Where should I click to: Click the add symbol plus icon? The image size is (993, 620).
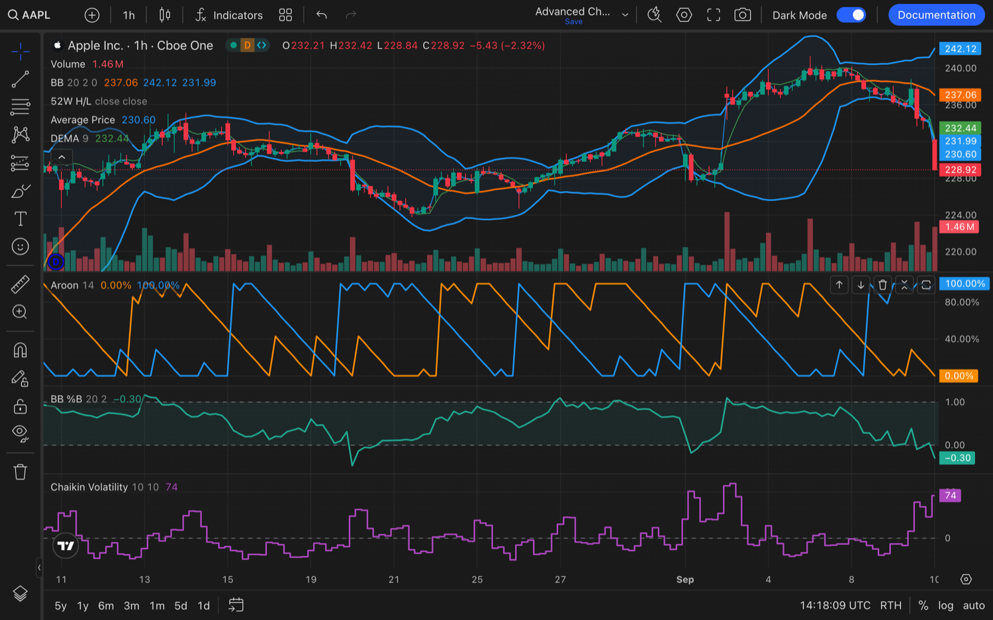[92, 15]
